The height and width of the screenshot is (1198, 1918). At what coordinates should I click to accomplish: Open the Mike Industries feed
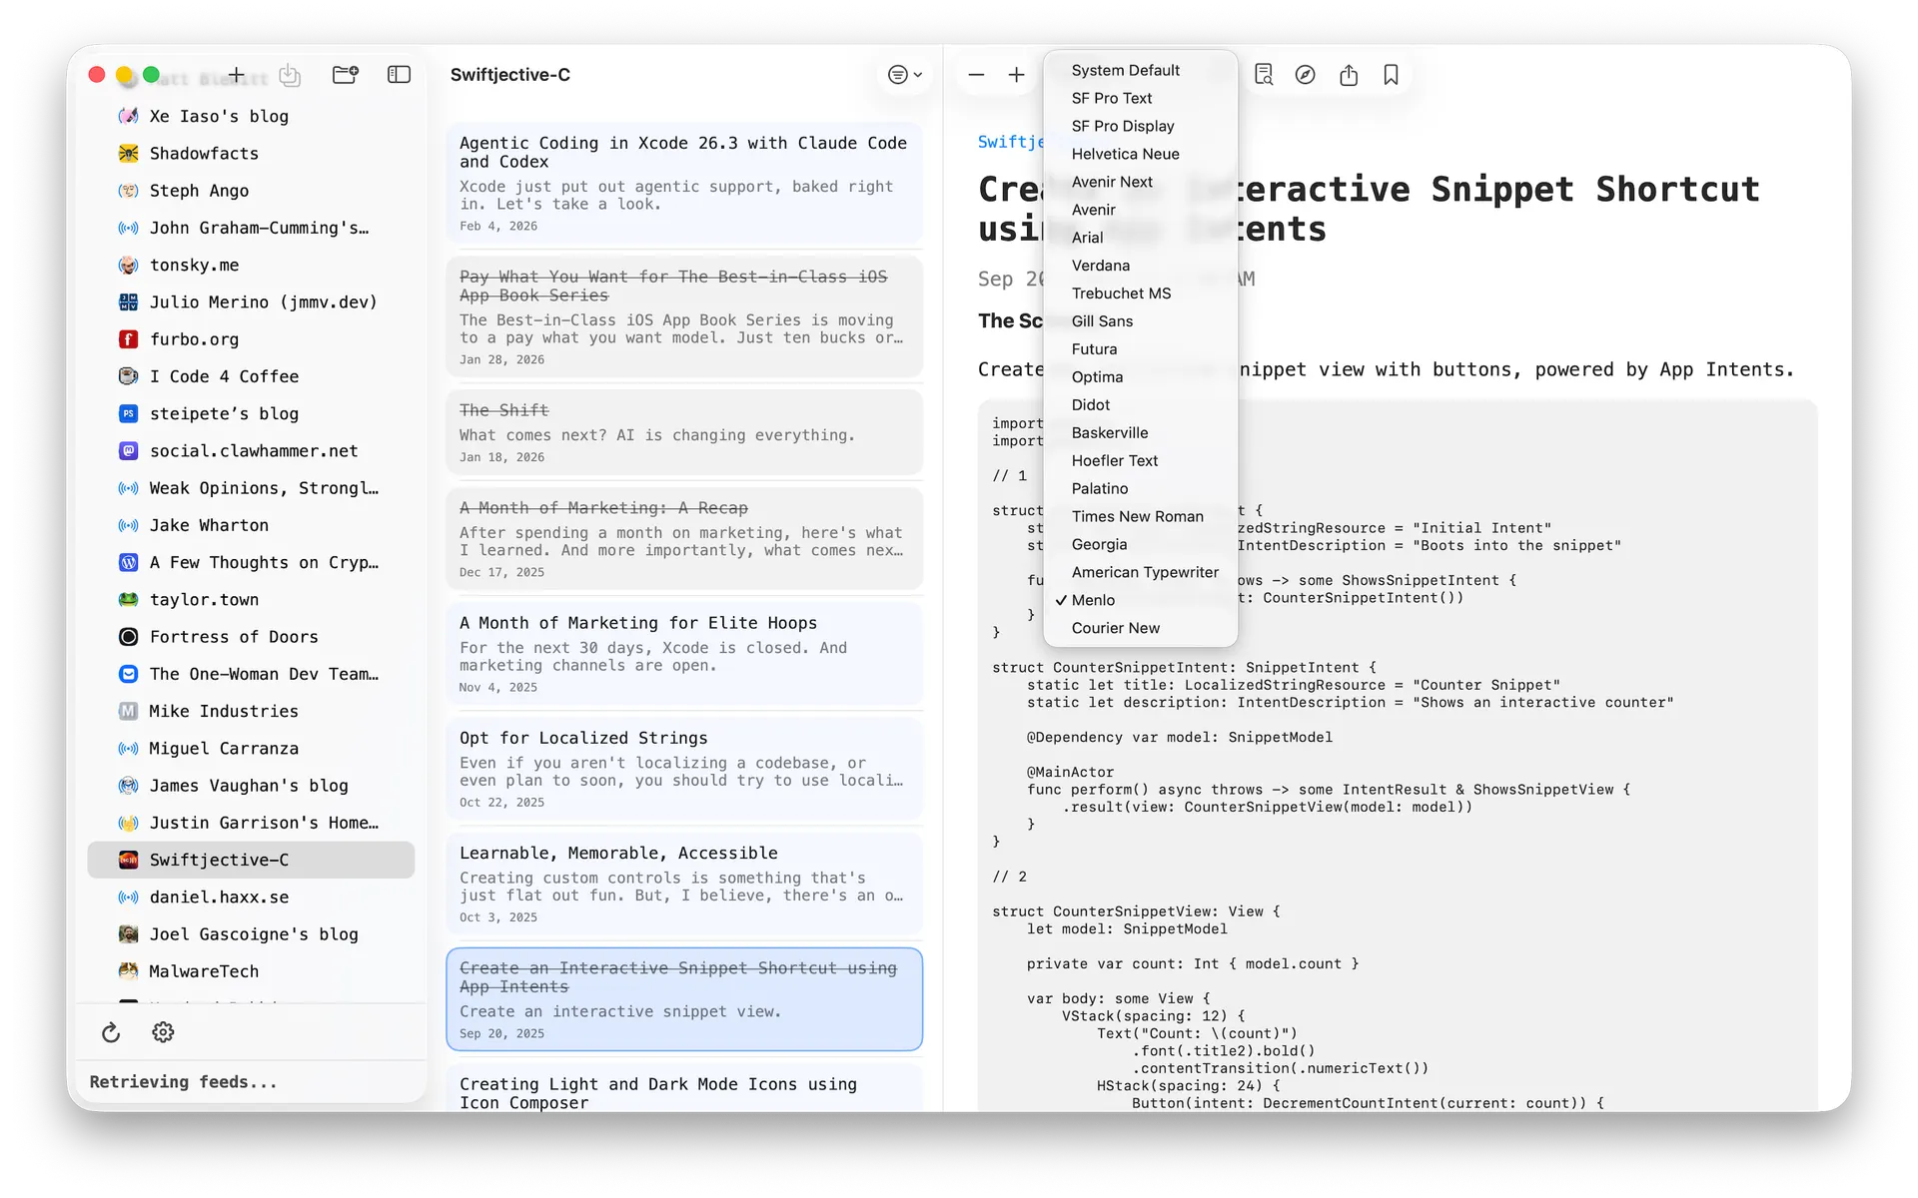pyautogui.click(x=251, y=711)
